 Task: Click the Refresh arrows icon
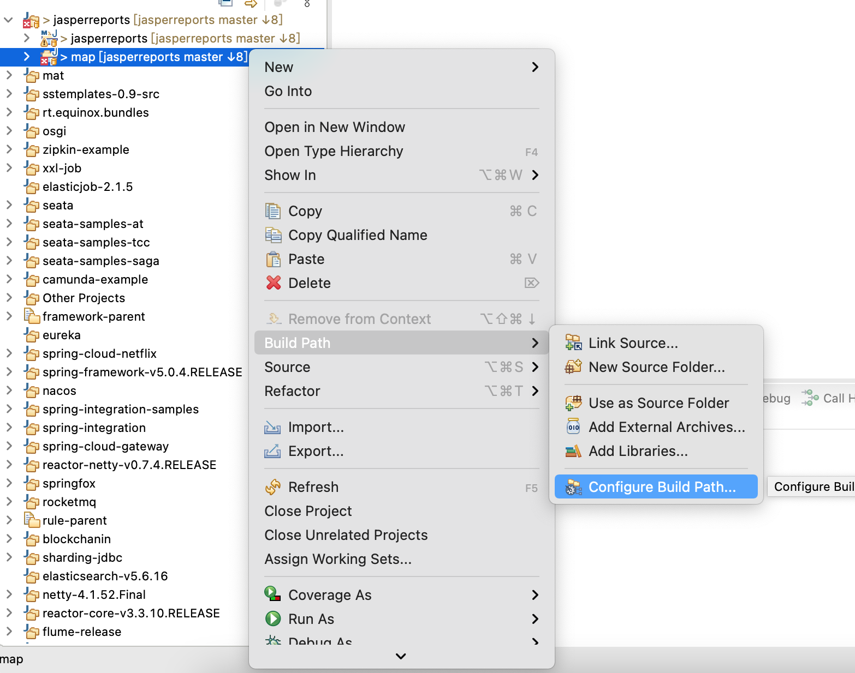pyautogui.click(x=273, y=487)
